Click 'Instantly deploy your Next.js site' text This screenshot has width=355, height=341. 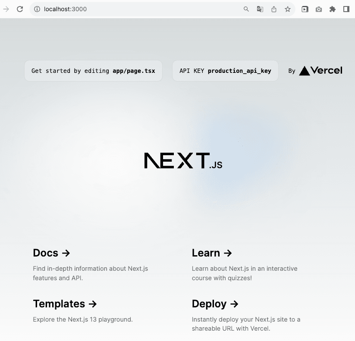coord(241,319)
